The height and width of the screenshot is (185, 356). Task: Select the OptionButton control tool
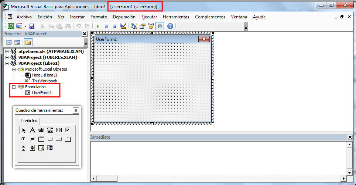click(x=23, y=139)
